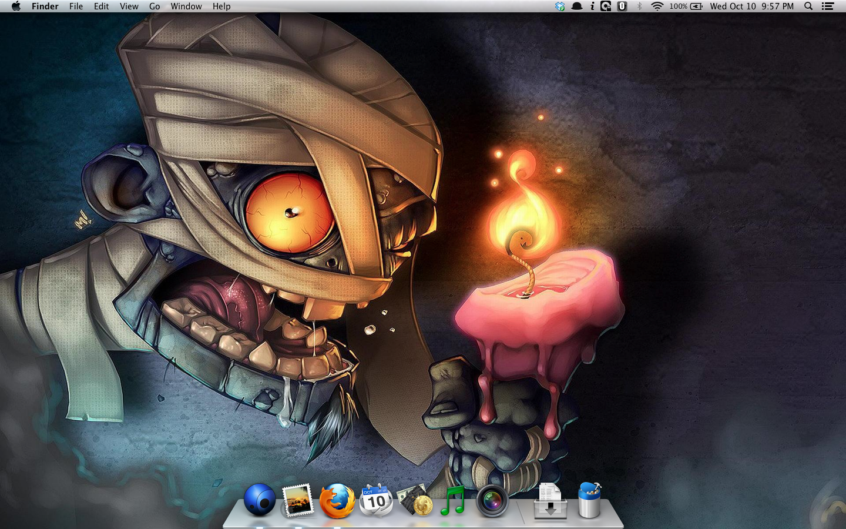Click the 100% battery percentage text

(x=678, y=6)
